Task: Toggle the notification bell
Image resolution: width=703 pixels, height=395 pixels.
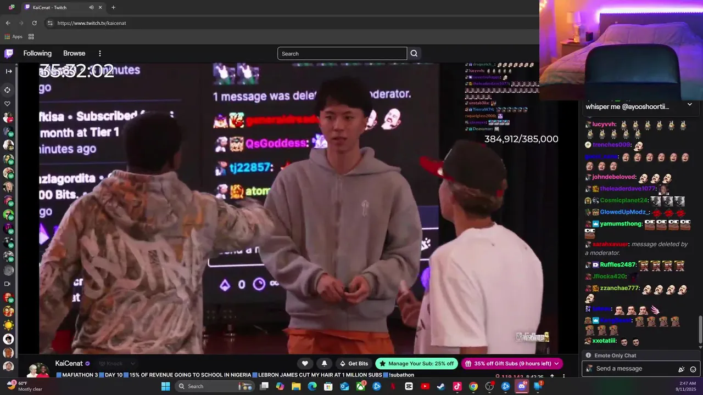Action: 324,363
